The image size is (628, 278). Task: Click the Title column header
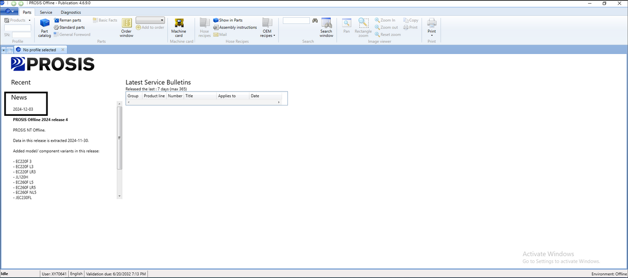click(199, 96)
